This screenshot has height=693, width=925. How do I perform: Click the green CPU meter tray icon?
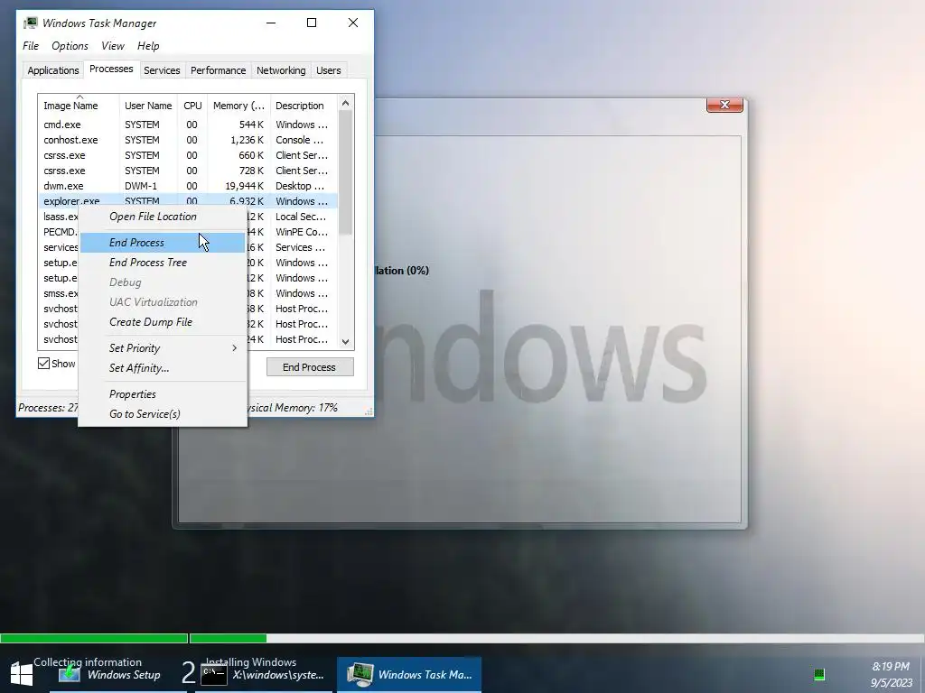pyautogui.click(x=818, y=675)
